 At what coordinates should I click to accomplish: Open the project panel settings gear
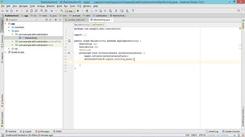pyautogui.click(x=56, y=20)
